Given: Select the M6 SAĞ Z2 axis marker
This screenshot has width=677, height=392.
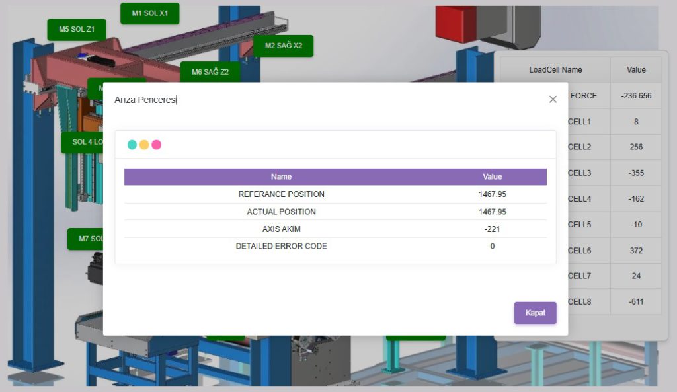Looking at the screenshot, I should click(x=210, y=71).
